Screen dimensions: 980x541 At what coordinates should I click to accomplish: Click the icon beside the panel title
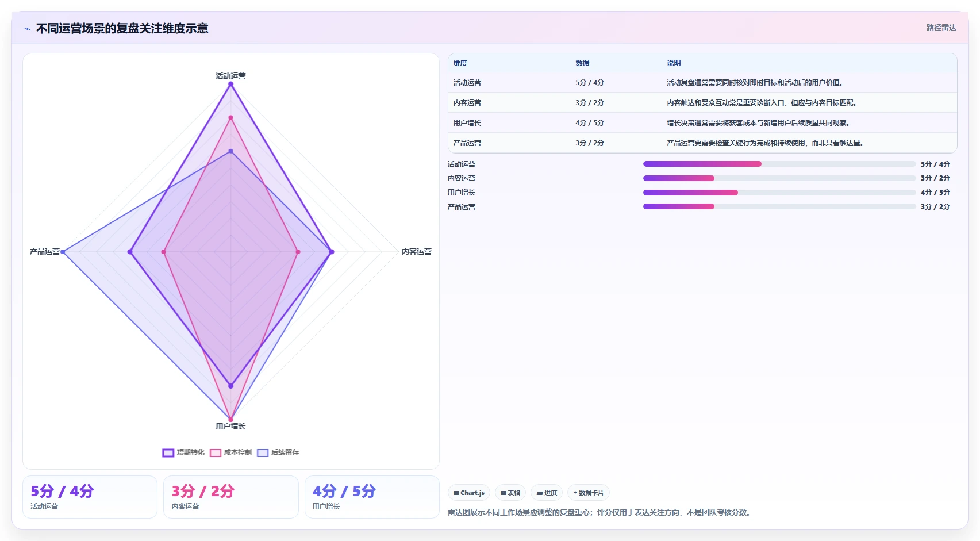(x=27, y=29)
